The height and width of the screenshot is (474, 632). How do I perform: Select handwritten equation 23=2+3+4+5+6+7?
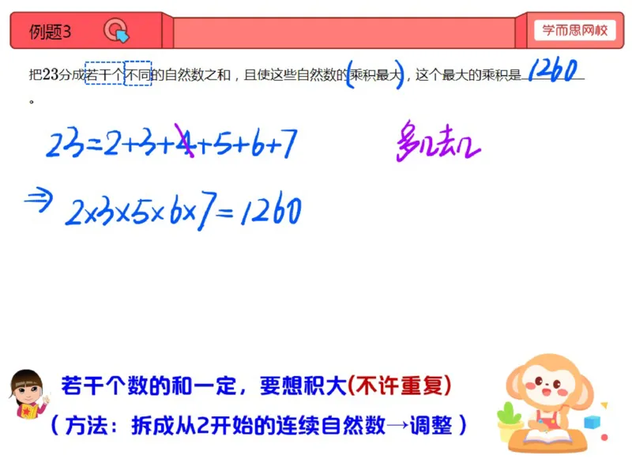point(171,141)
